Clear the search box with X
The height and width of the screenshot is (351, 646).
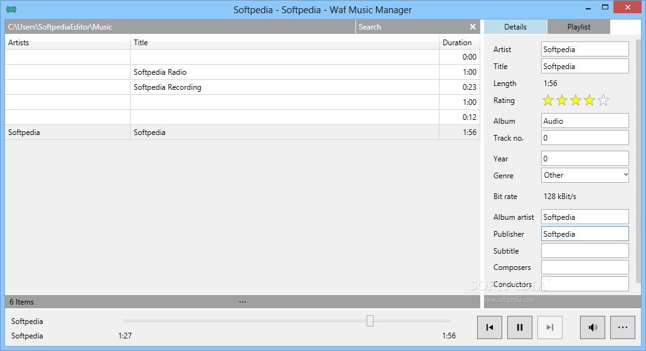[473, 27]
